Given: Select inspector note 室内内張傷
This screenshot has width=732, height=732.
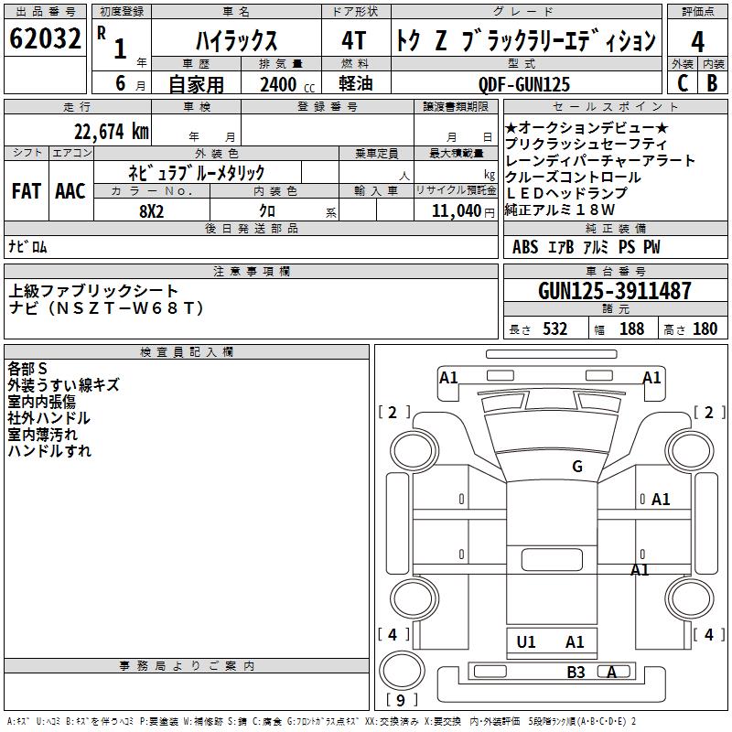Looking at the screenshot, I should 41,402.
